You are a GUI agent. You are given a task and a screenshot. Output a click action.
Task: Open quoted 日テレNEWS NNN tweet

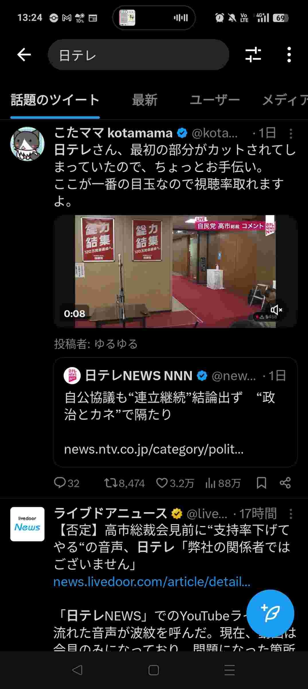click(x=175, y=412)
